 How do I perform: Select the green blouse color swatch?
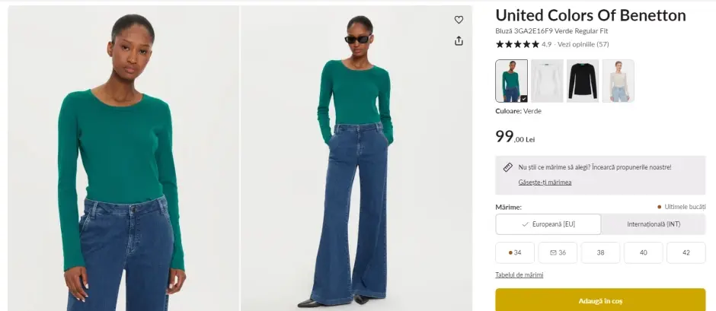click(511, 81)
